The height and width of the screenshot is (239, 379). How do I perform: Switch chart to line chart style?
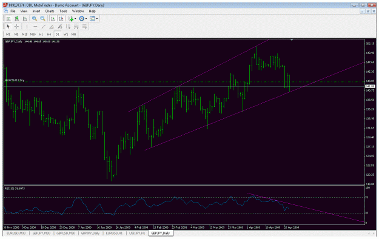point(25,19)
